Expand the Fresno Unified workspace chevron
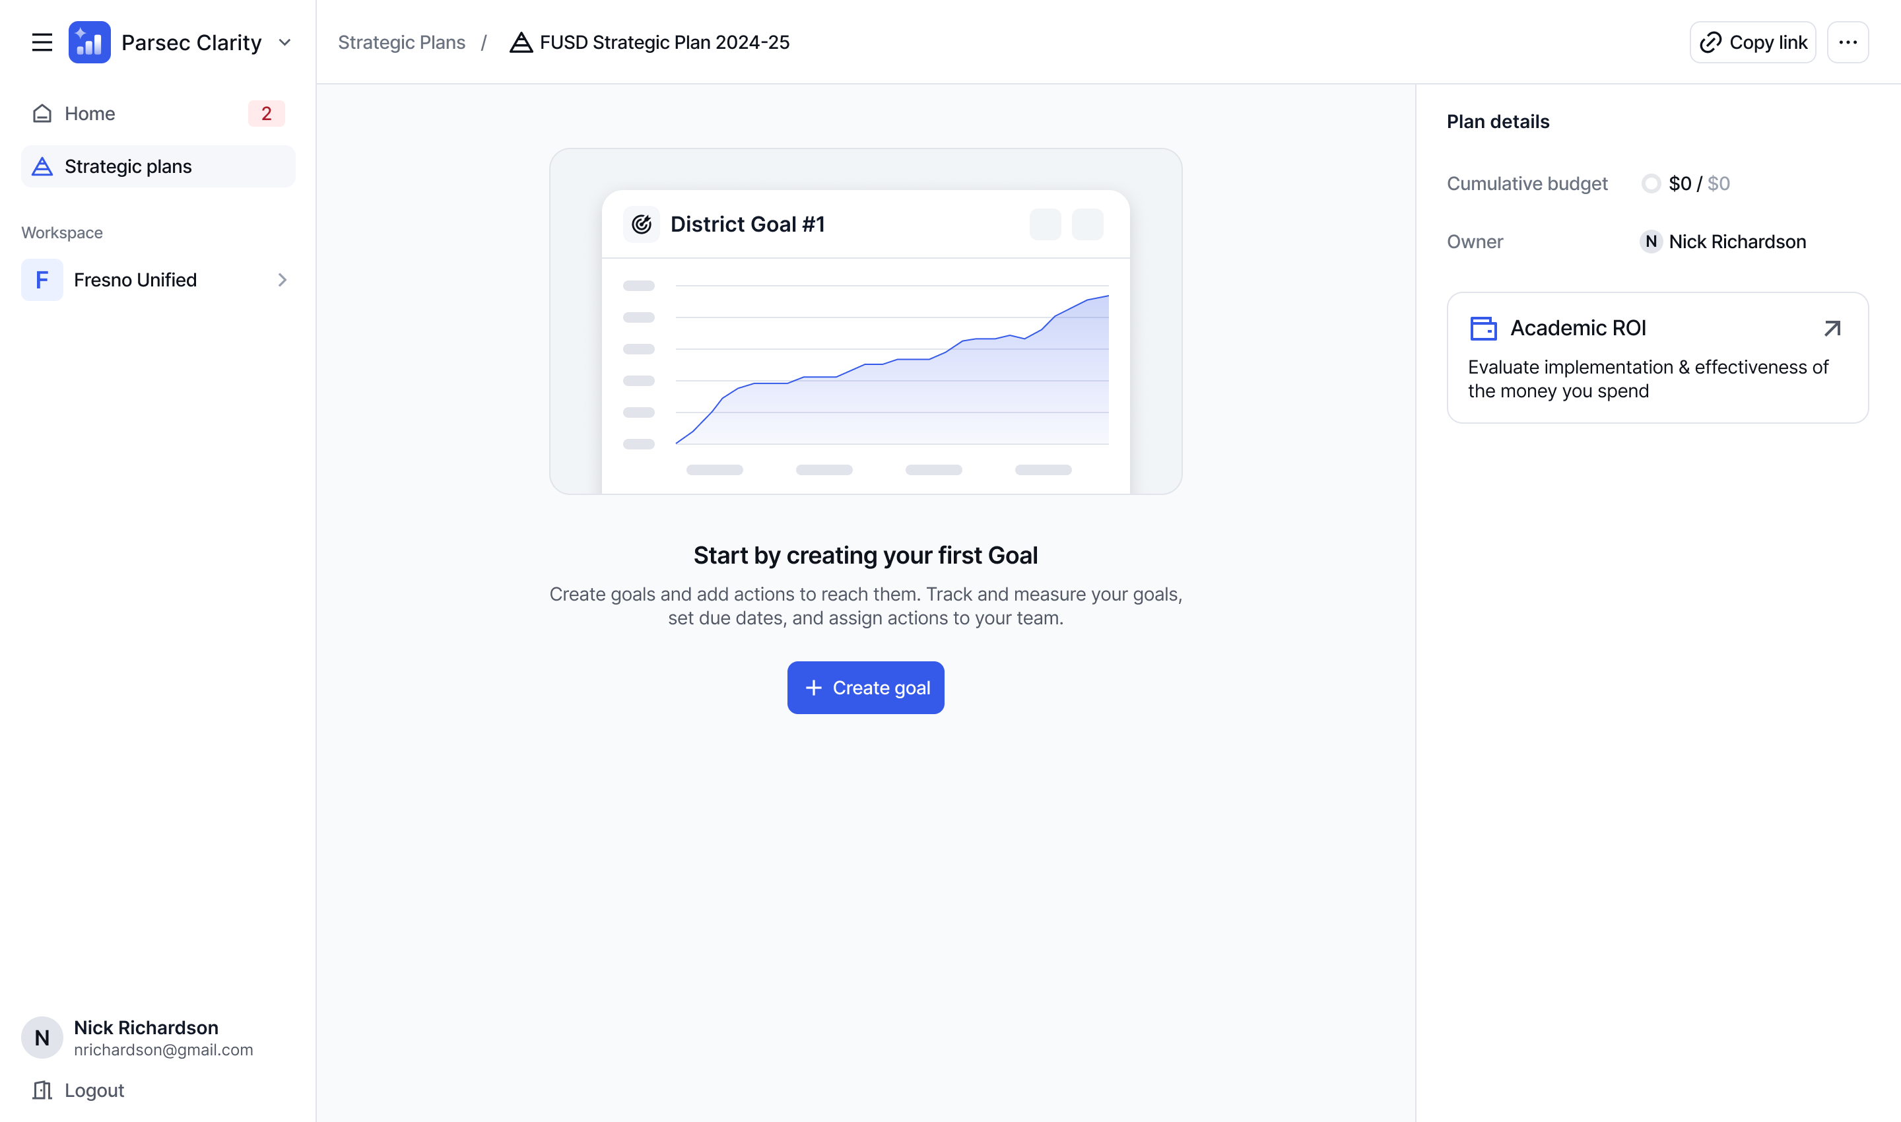 [x=282, y=280]
